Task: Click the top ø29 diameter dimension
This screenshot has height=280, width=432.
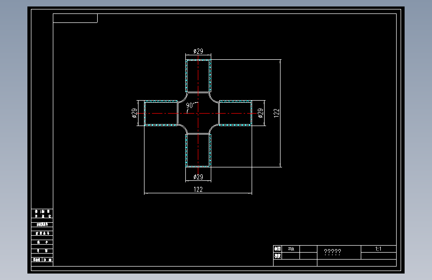Action: pyautogui.click(x=198, y=51)
